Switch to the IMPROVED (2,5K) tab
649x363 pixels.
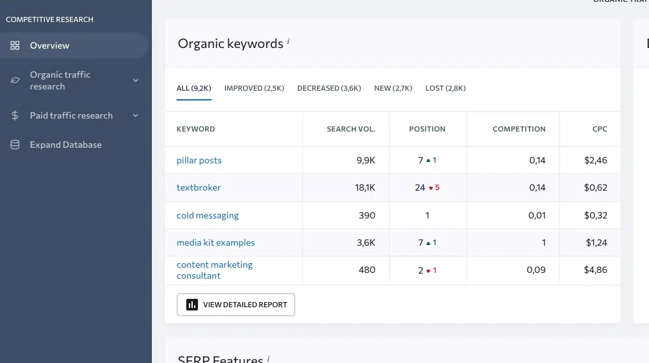[254, 88]
